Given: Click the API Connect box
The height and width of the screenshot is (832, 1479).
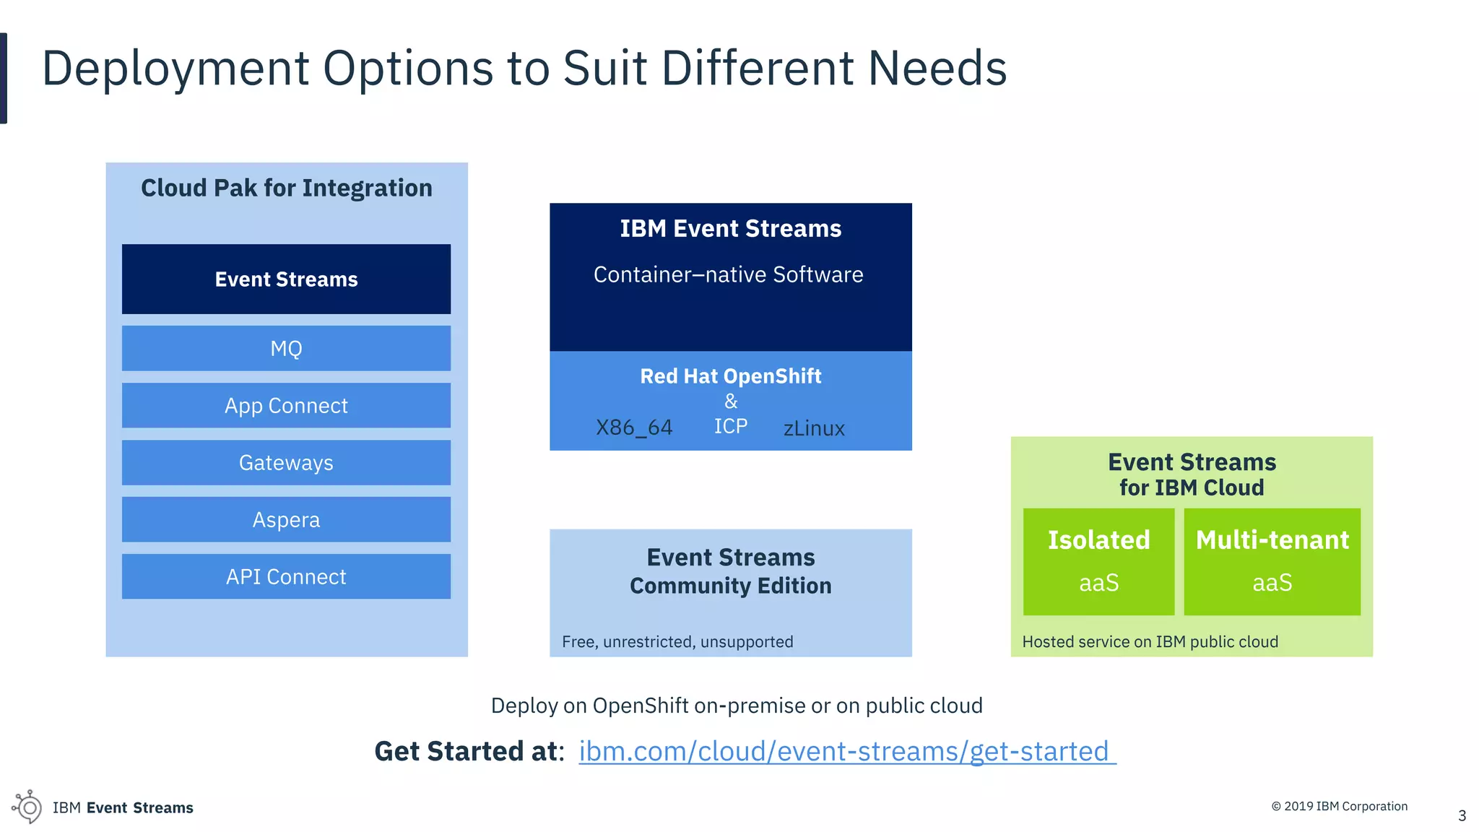Looking at the screenshot, I should (286, 577).
